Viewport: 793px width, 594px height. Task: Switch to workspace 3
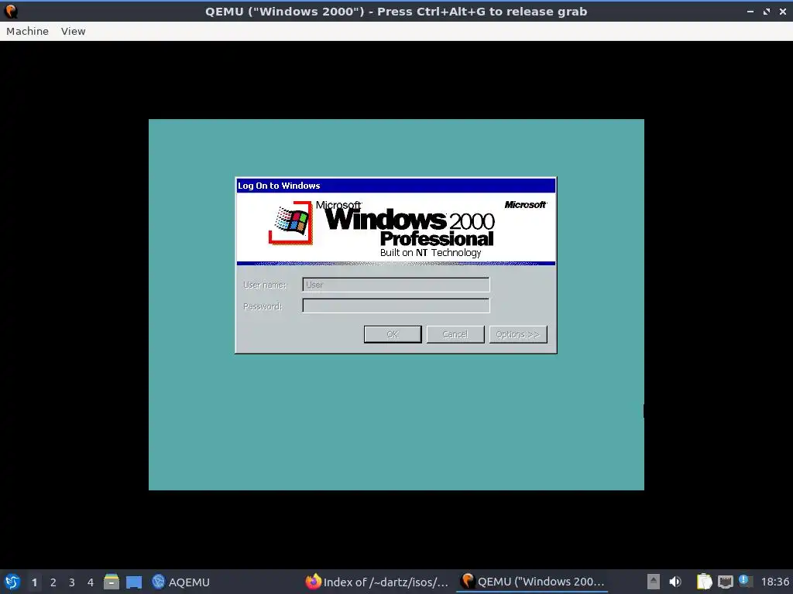tap(72, 582)
